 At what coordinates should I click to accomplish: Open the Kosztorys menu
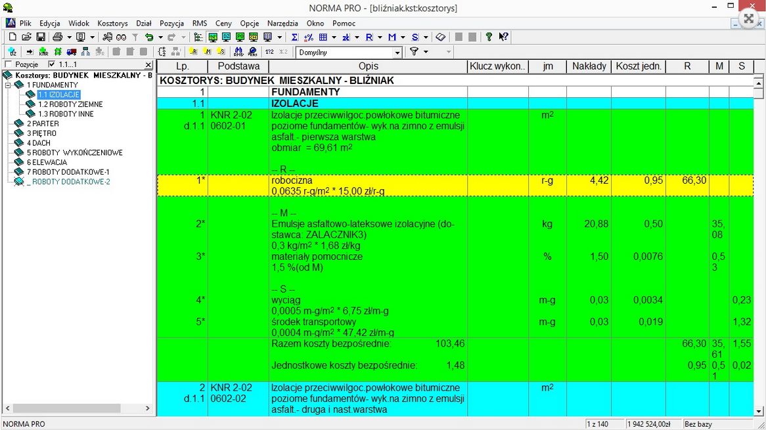[x=112, y=24]
